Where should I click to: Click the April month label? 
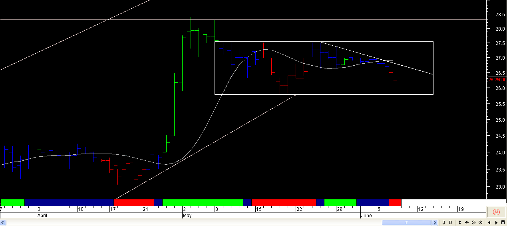tap(42, 216)
